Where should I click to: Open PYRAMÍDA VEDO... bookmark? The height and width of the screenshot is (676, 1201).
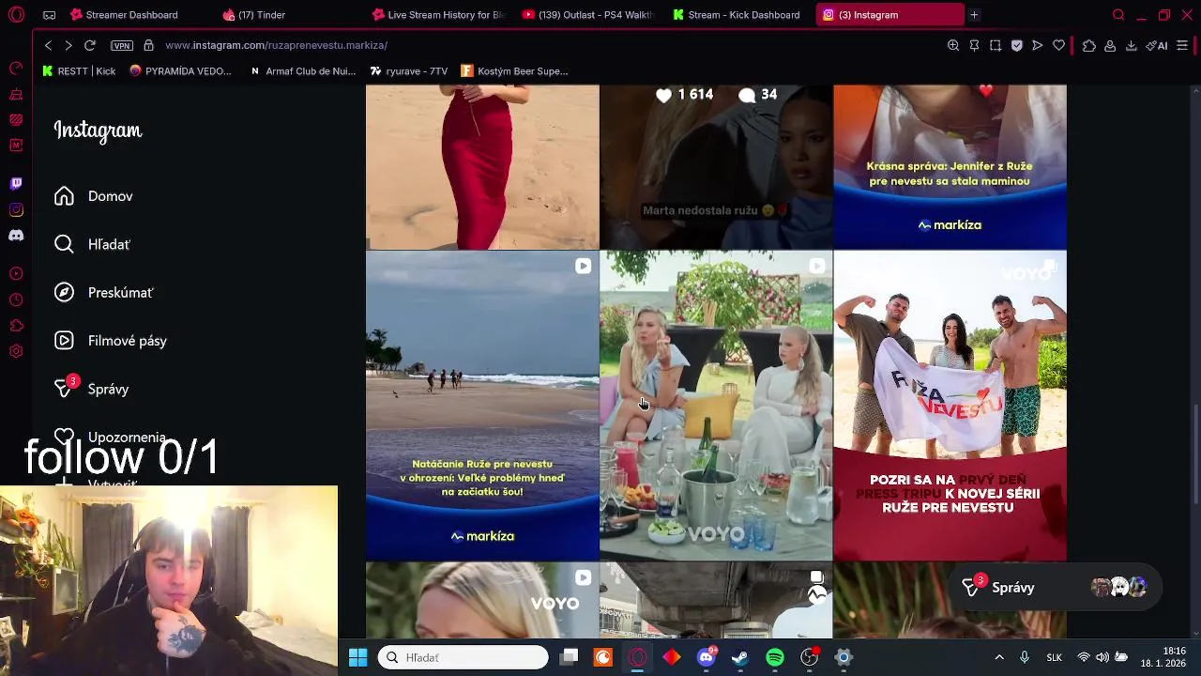[180, 71]
